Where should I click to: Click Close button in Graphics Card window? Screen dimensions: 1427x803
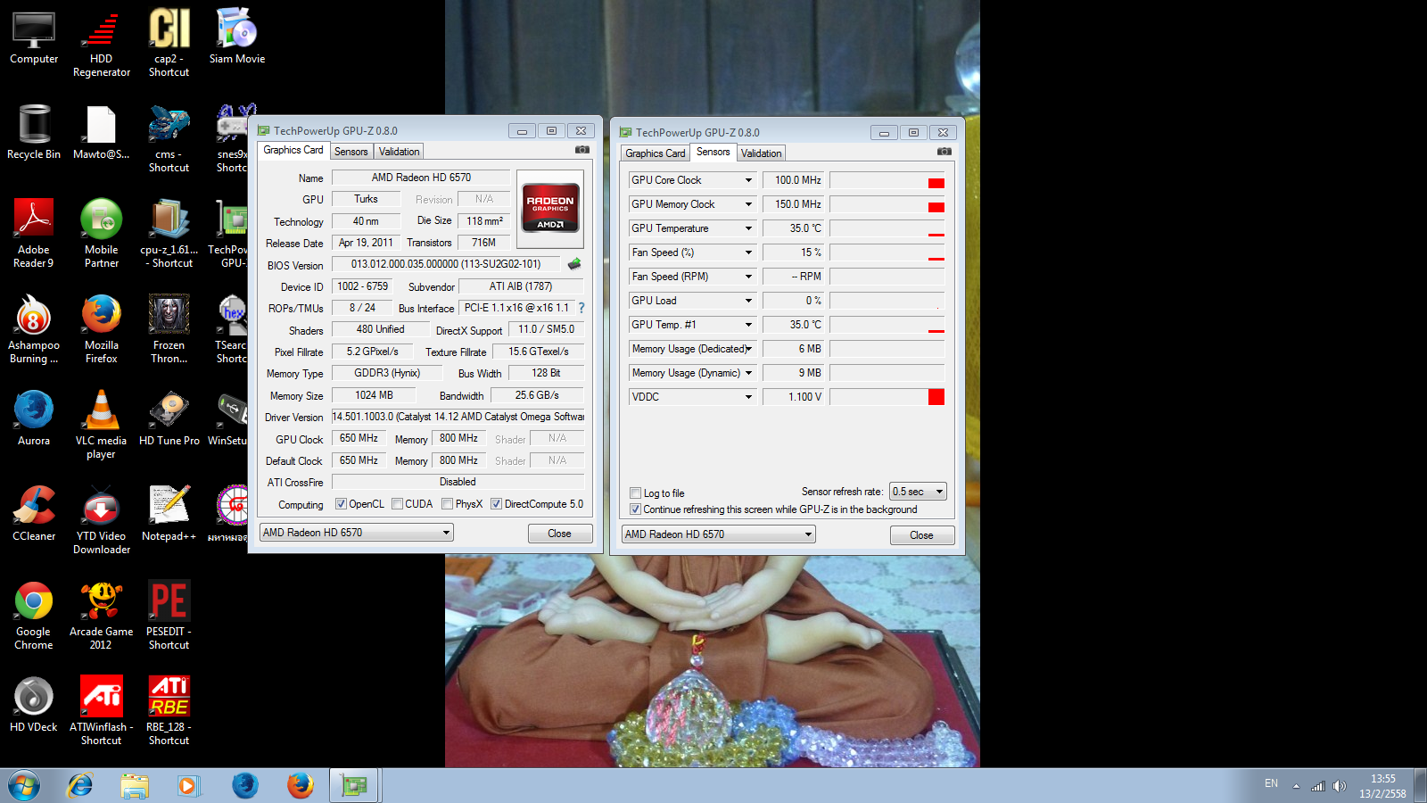click(x=559, y=534)
